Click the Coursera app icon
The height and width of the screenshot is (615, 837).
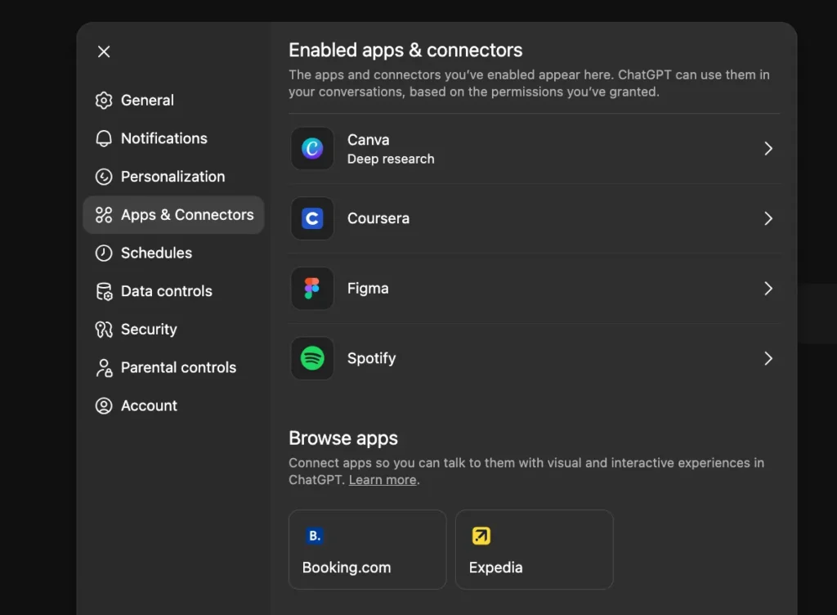click(312, 218)
